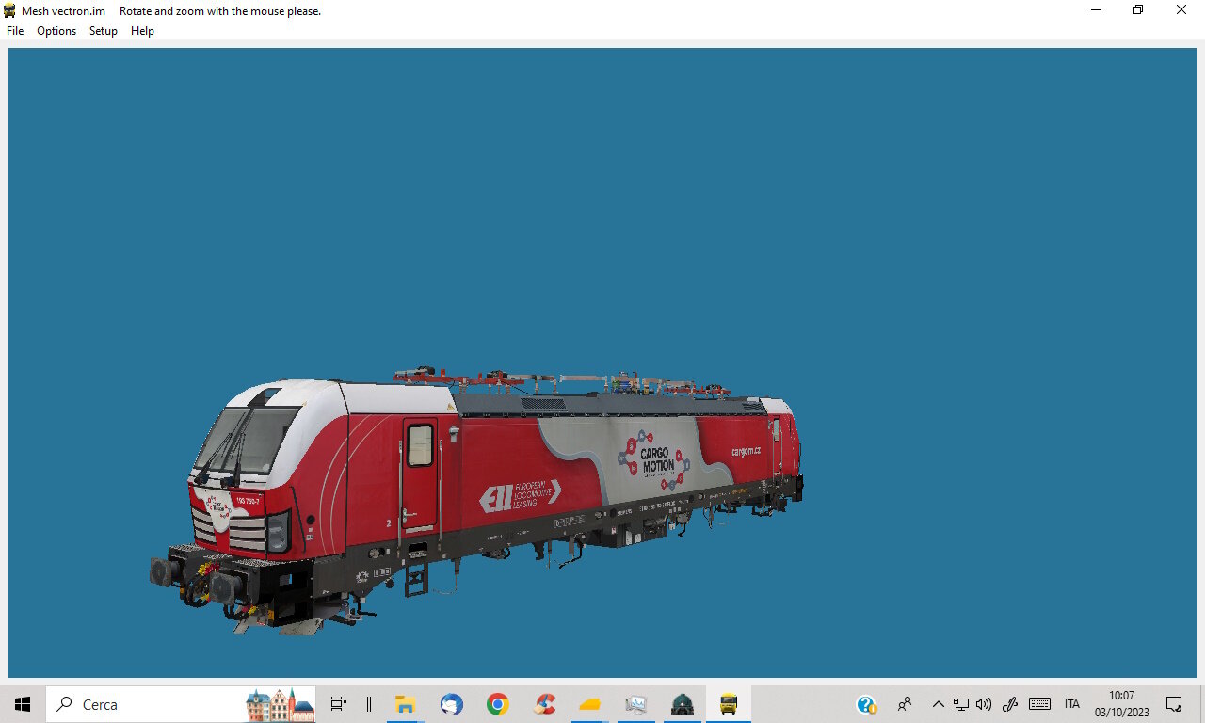Screen dimensions: 1205x723
Task: Click the Cerca search box in taskbar
Action: click(181, 704)
